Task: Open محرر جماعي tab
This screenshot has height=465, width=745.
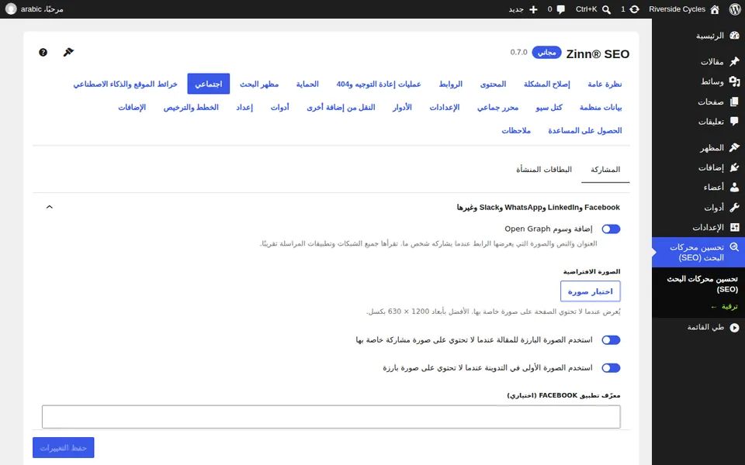Action: [497, 107]
